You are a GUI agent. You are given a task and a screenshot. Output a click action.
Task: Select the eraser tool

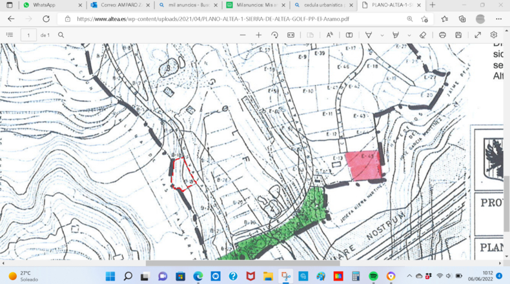tap(422, 35)
